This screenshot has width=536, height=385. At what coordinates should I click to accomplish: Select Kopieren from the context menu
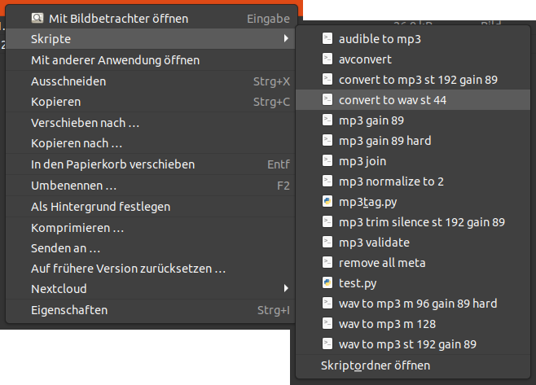(x=151, y=102)
